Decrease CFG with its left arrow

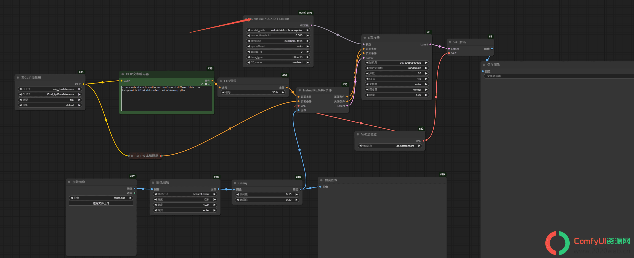367,79
